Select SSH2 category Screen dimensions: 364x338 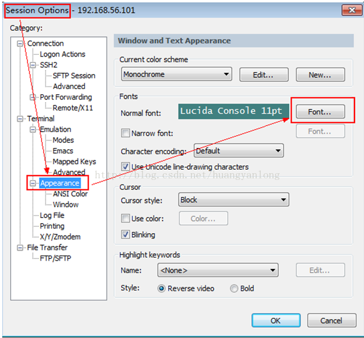(49, 64)
